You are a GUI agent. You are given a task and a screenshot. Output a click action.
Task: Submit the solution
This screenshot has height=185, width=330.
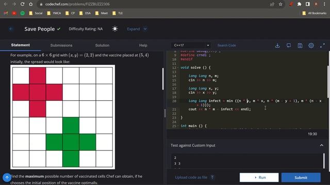click(301, 177)
